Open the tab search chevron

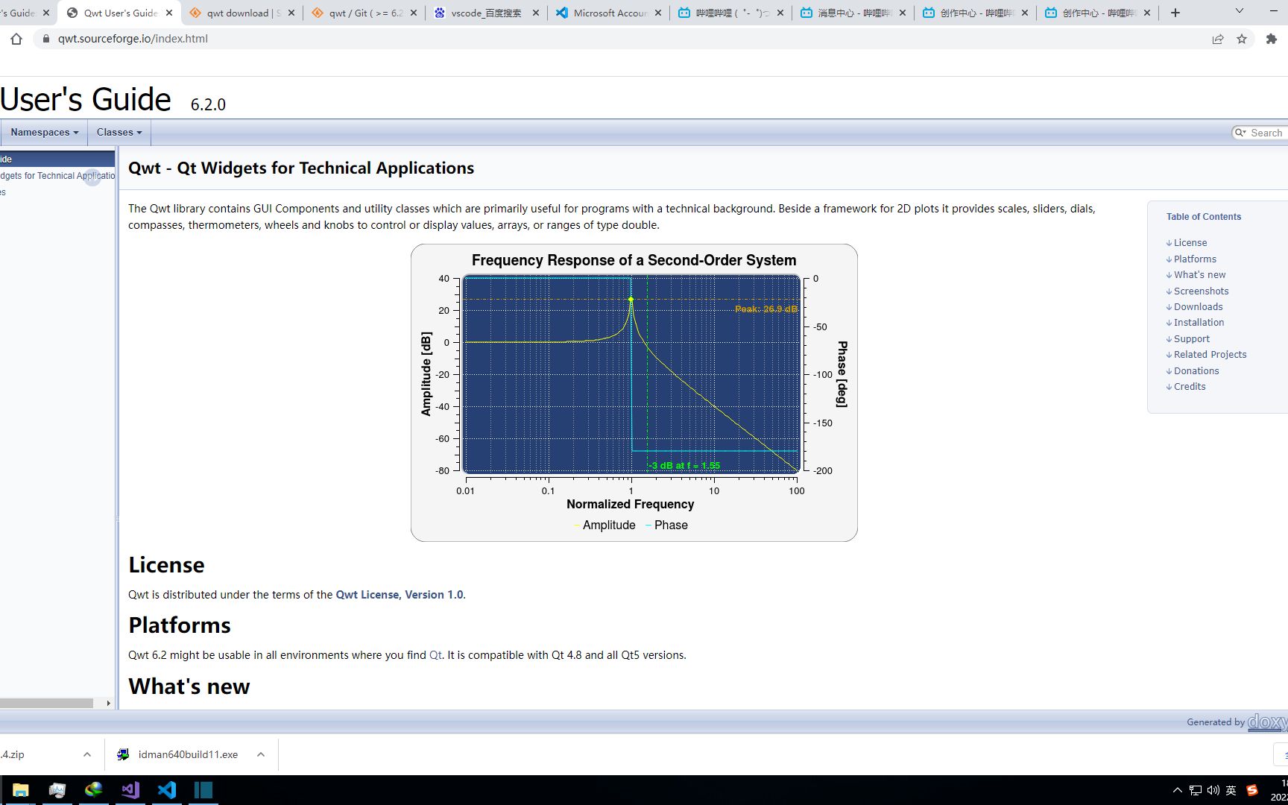pos(1240,11)
